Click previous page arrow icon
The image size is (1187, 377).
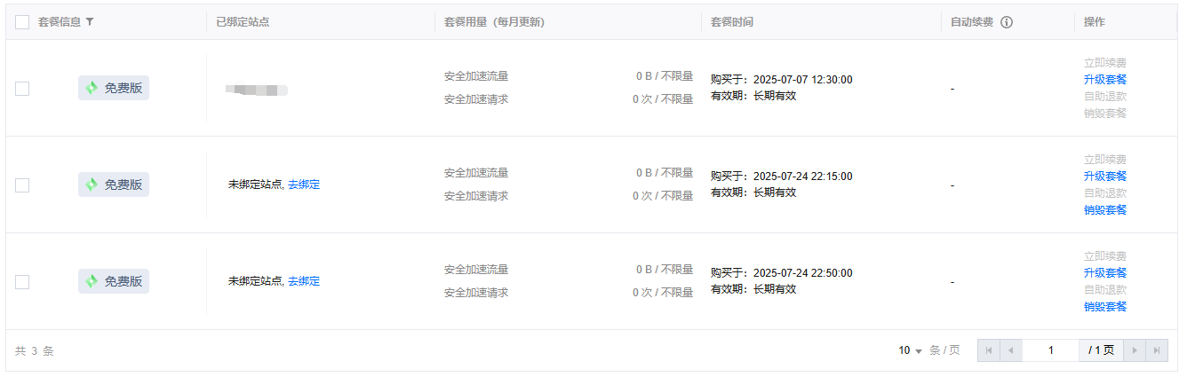(1011, 350)
